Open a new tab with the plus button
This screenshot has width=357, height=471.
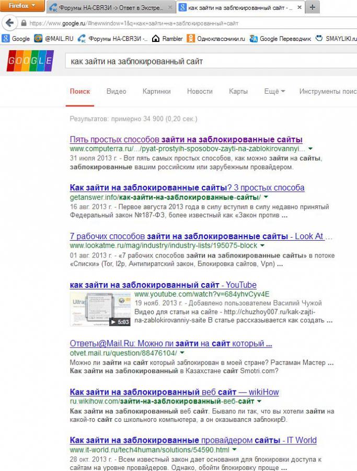[313, 7]
